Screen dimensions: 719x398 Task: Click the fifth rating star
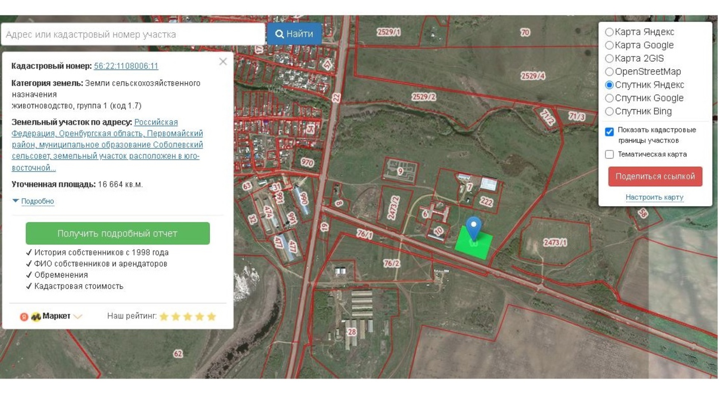click(212, 316)
